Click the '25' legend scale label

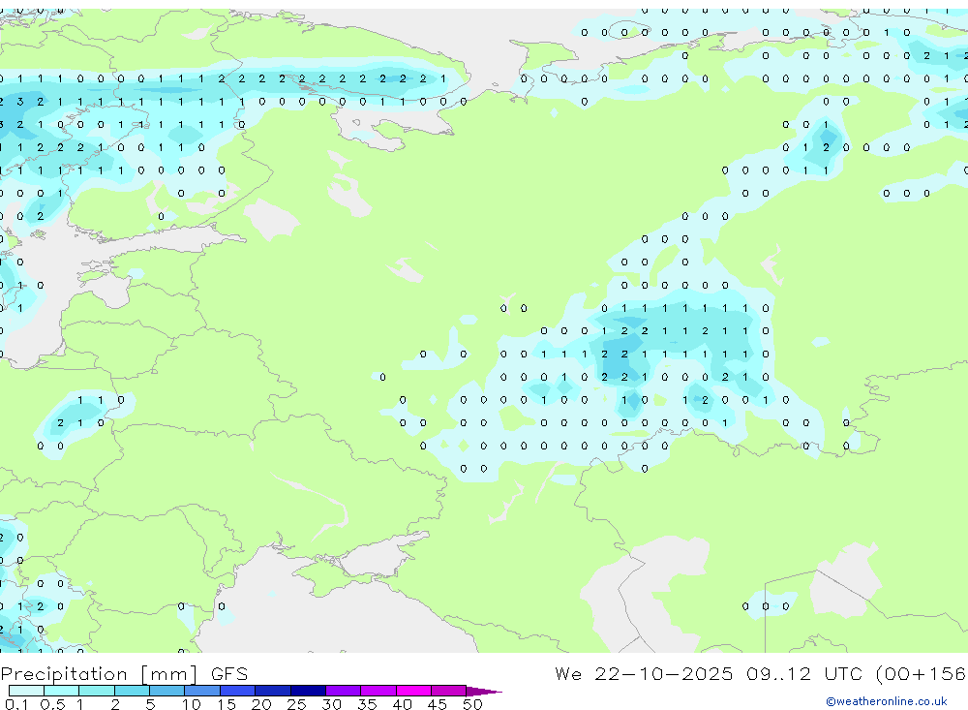pyautogui.click(x=297, y=704)
